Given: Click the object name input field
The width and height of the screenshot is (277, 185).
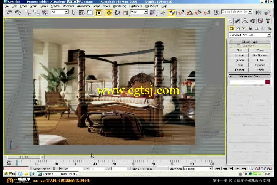Looking at the screenshot, I should click(247, 82).
